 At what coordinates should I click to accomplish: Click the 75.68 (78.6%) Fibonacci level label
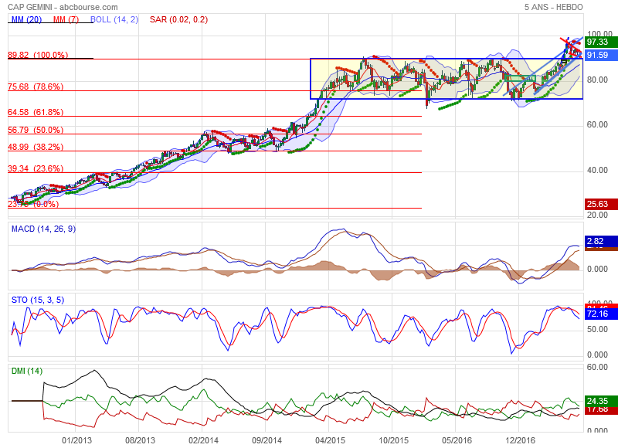click(x=36, y=87)
